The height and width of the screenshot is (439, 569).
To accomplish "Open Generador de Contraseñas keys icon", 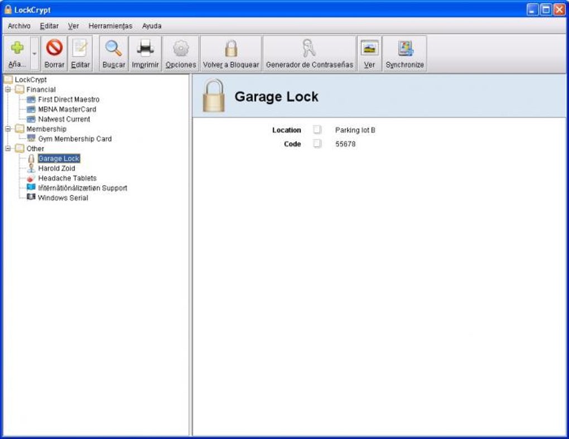I will pos(309,48).
